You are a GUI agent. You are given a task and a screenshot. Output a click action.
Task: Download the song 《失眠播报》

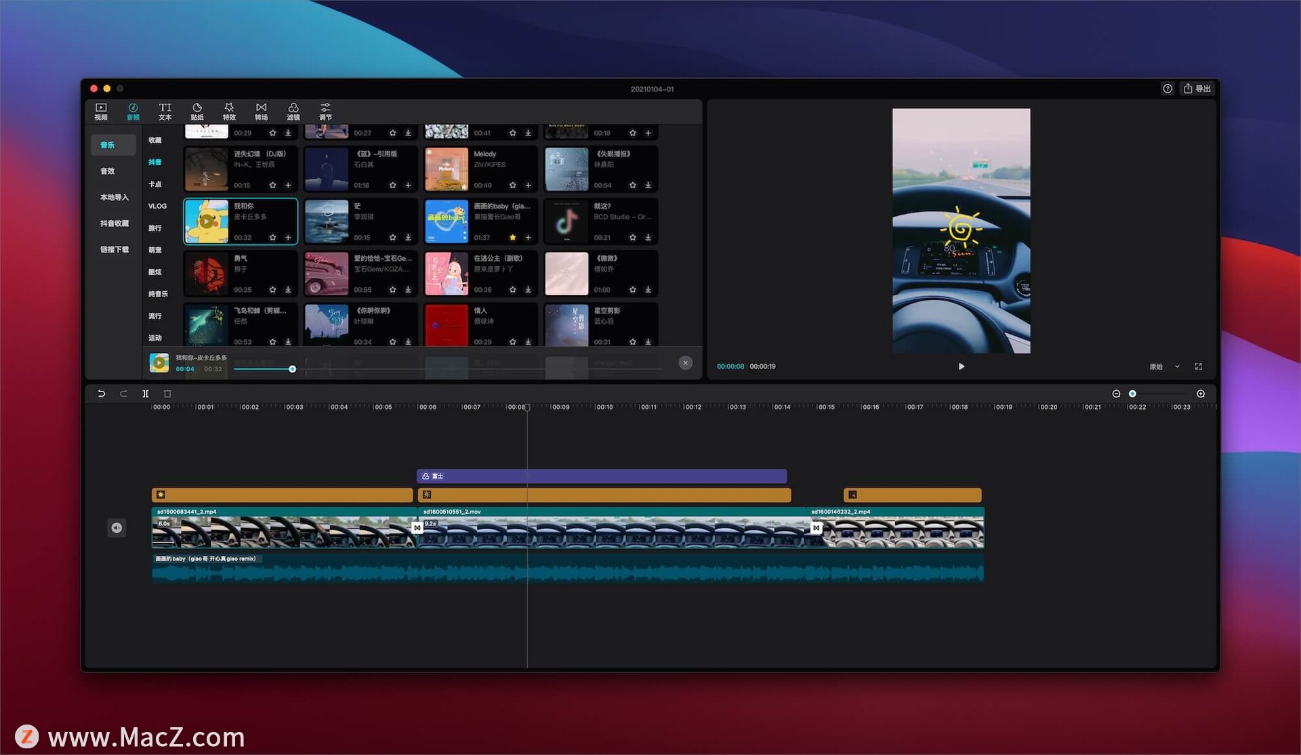pyautogui.click(x=648, y=186)
